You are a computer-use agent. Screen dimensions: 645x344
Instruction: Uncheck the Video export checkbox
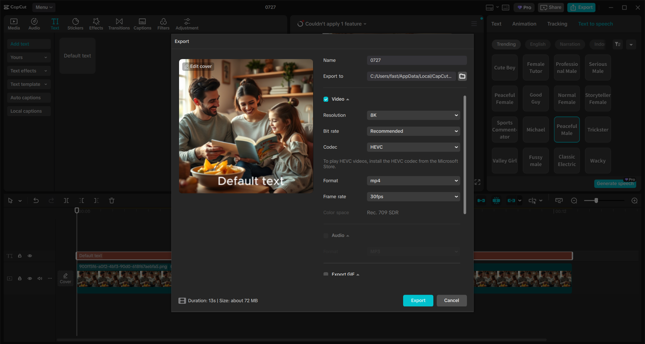326,99
